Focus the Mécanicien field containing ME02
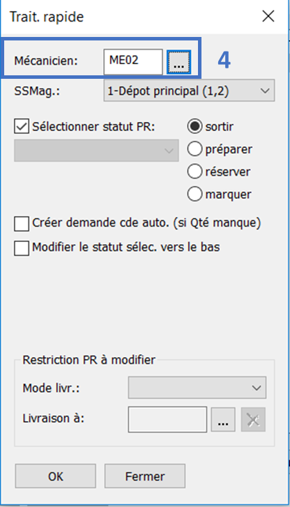 pyautogui.click(x=133, y=62)
